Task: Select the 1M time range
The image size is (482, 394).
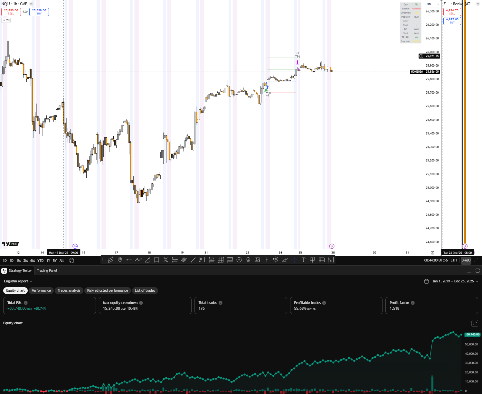Action: point(18,261)
